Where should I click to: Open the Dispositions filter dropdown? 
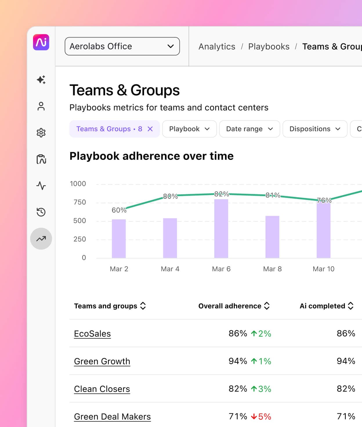pyautogui.click(x=315, y=129)
